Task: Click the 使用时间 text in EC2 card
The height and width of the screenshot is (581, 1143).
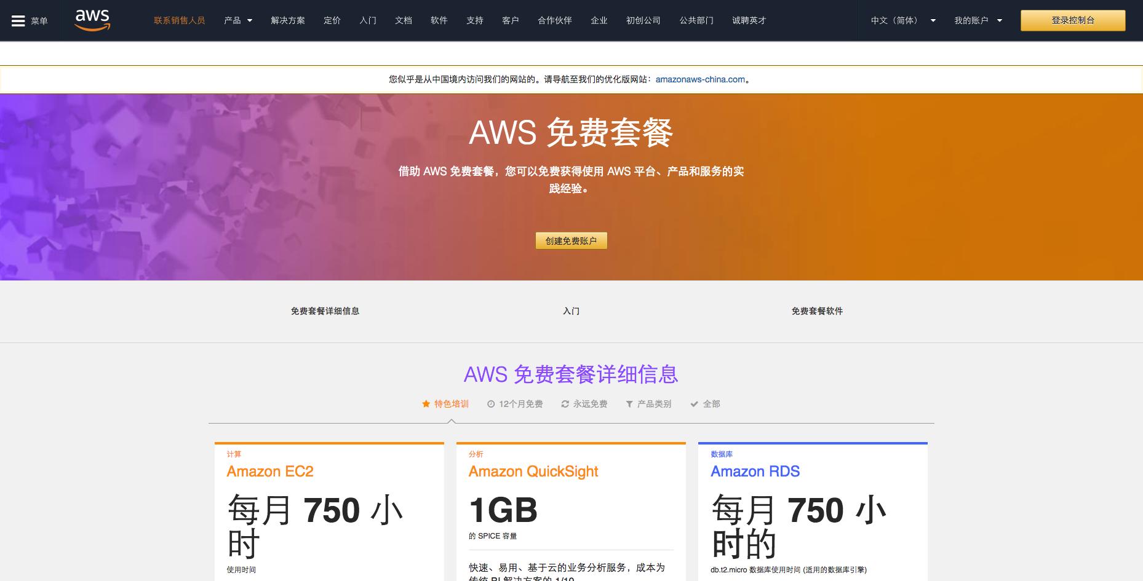Action: point(241,570)
